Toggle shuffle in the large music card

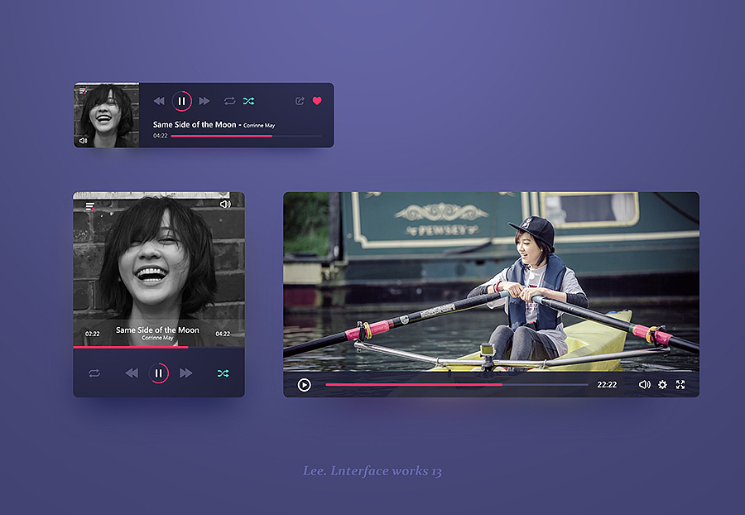pos(223,373)
